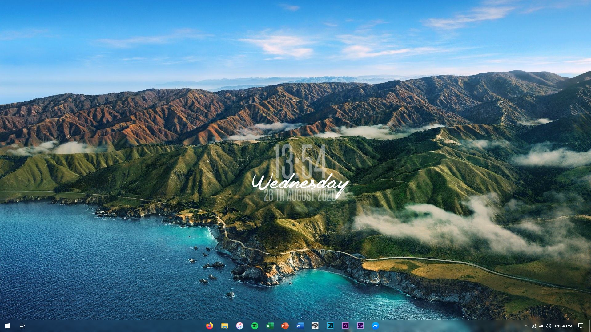
Task: Open Facebook Messenger from the taskbar
Action: tap(375, 326)
